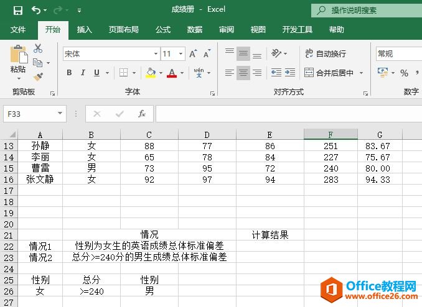Image resolution: width=422 pixels, height=307 pixels.
Task: Select Align Left icon
Action: coord(230,73)
